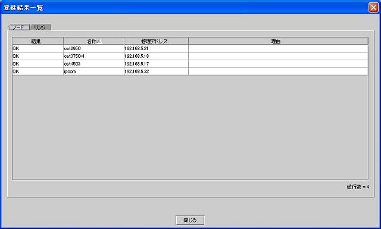The height and width of the screenshot is (229, 381).
Task: Close the 登録結果一覧 window
Action: 373,7
